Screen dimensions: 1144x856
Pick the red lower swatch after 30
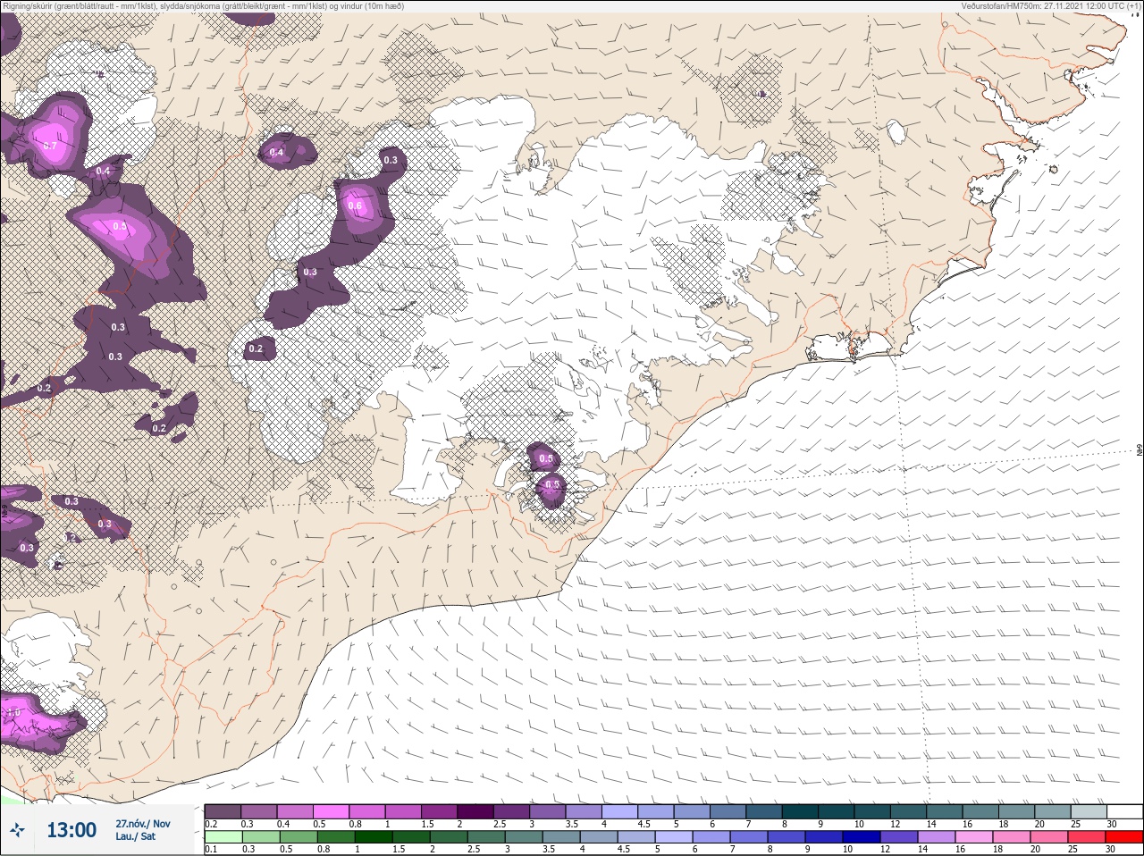(x=1124, y=837)
